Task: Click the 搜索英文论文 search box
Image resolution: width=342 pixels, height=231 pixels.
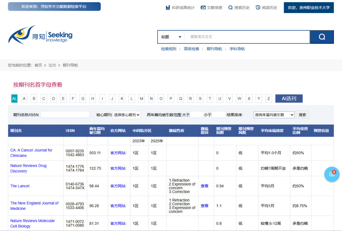Action: point(247,37)
